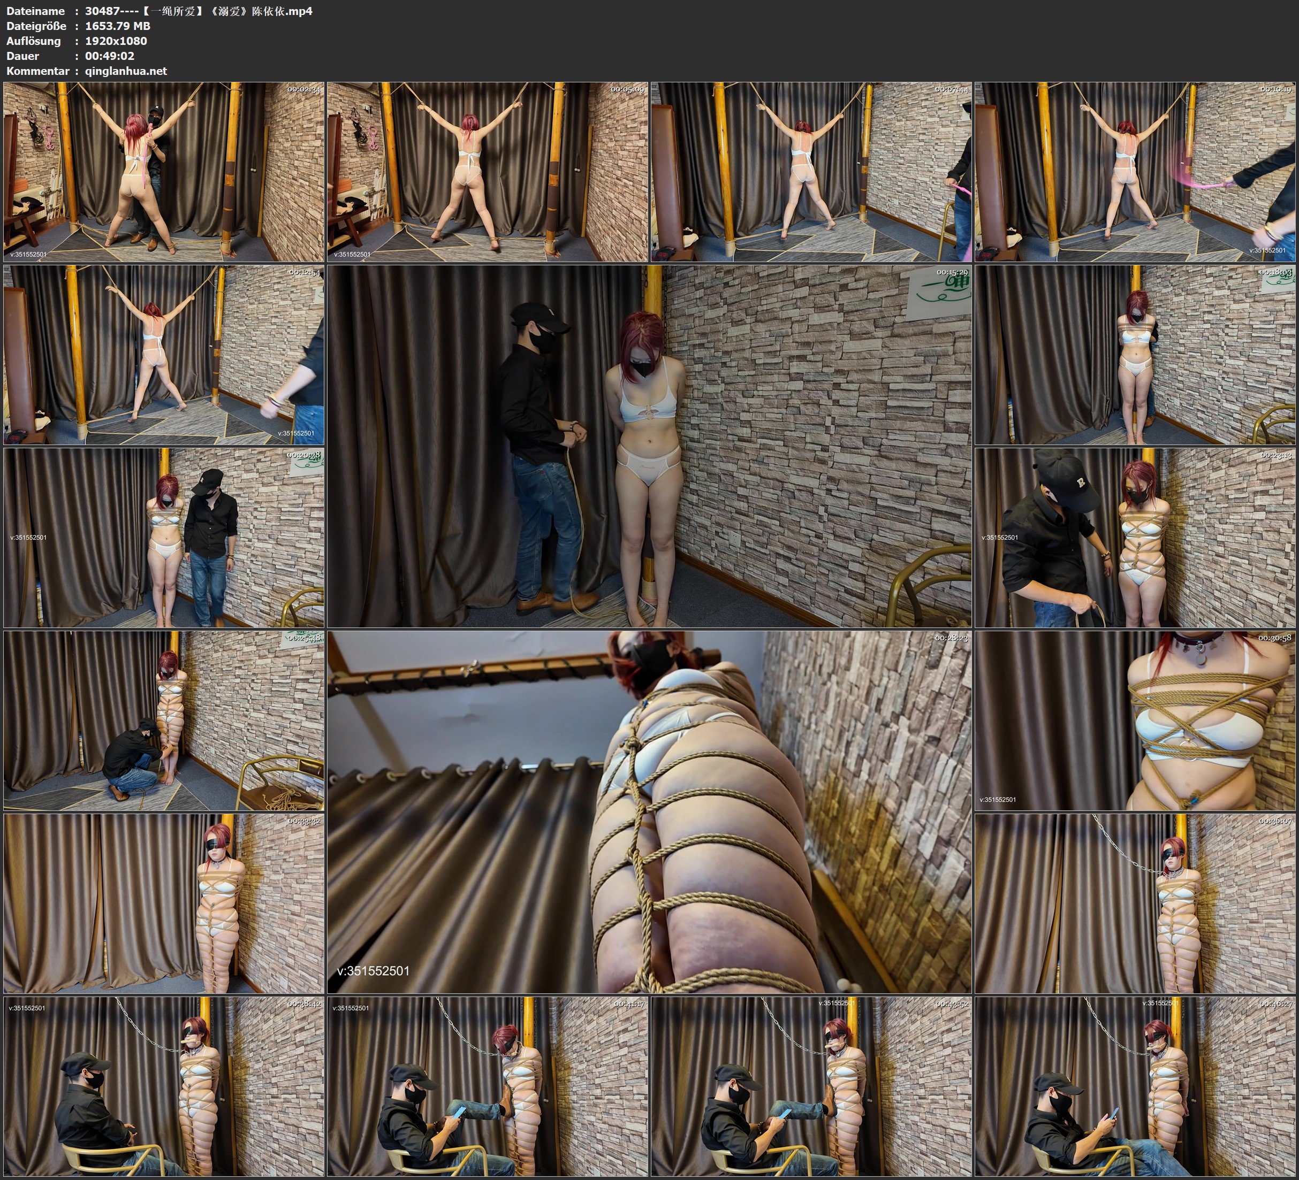Screen dimensions: 1299x1180
Task: Click the last thumbnail at 00:46:27
Action: point(1135,1086)
